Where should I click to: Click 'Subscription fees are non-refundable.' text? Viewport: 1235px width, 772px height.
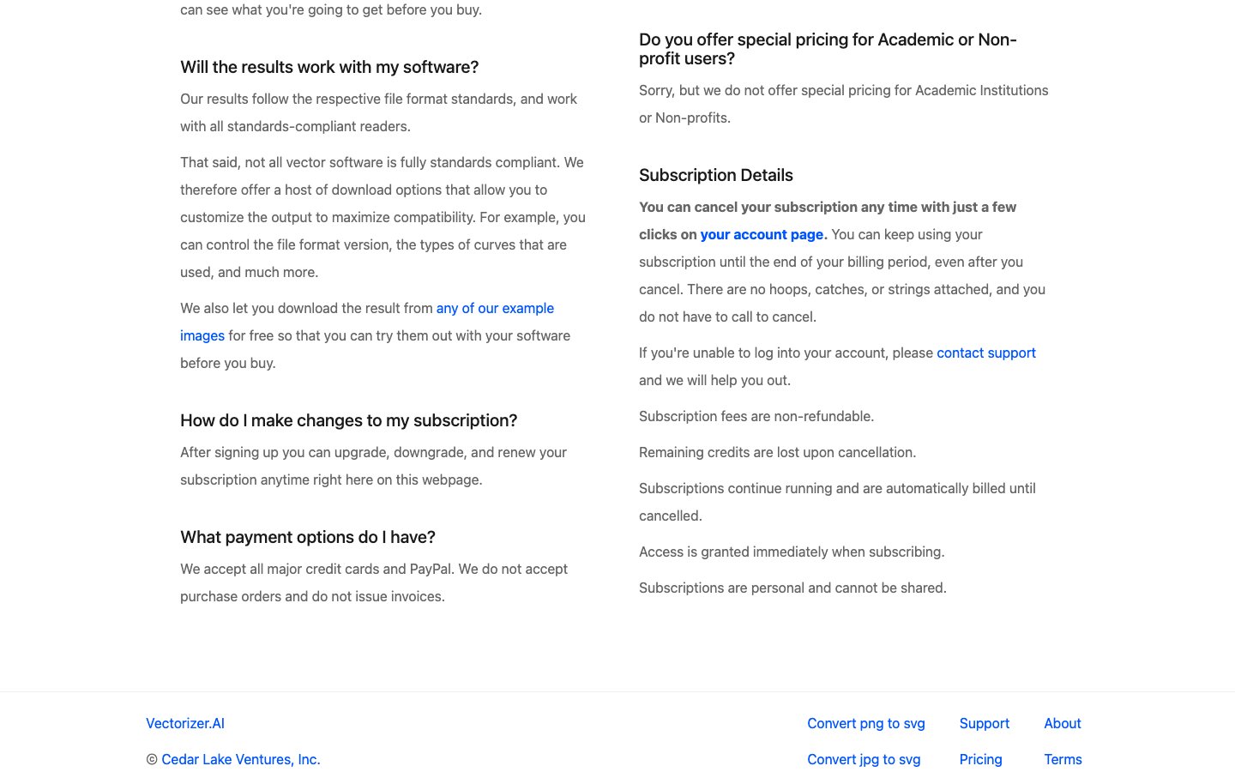(x=756, y=416)
